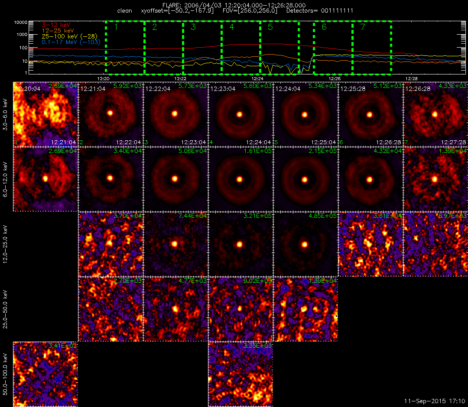Click the '12:22' time axis label
Viewport: 468px width, 407px height.
coord(180,78)
